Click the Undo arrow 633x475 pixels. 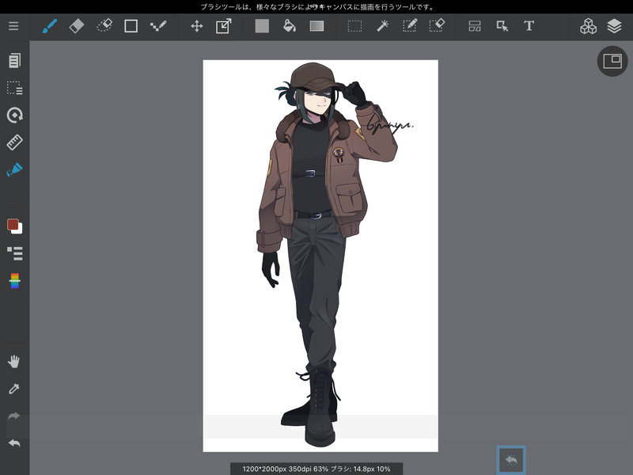point(14,443)
